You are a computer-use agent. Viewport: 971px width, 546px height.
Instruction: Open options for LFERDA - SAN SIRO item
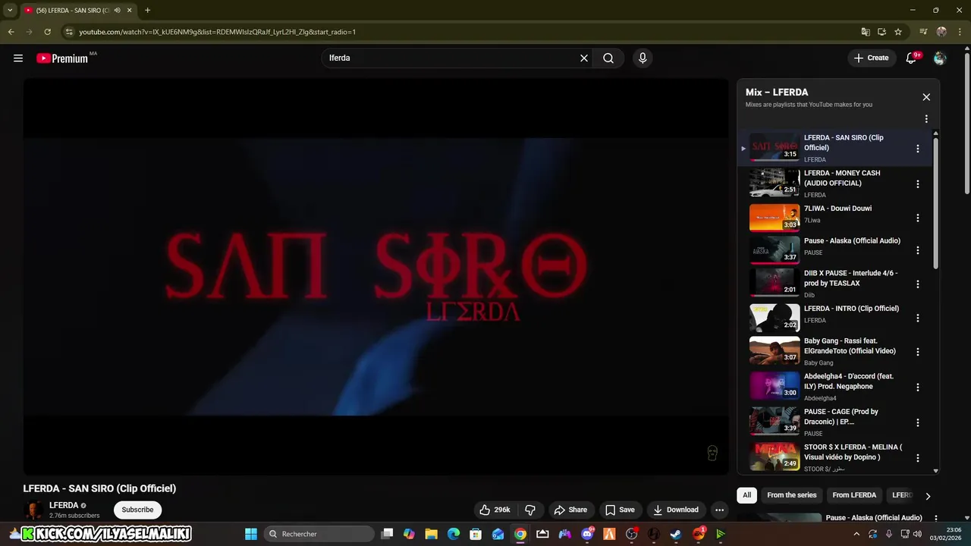coord(918,149)
